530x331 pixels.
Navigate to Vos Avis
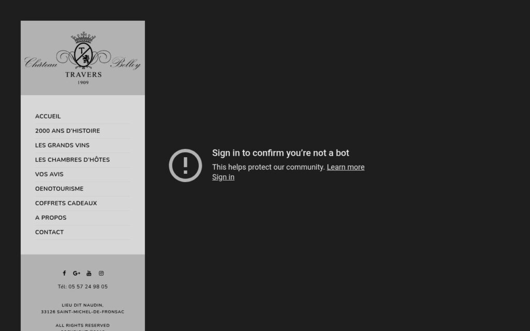tap(49, 174)
